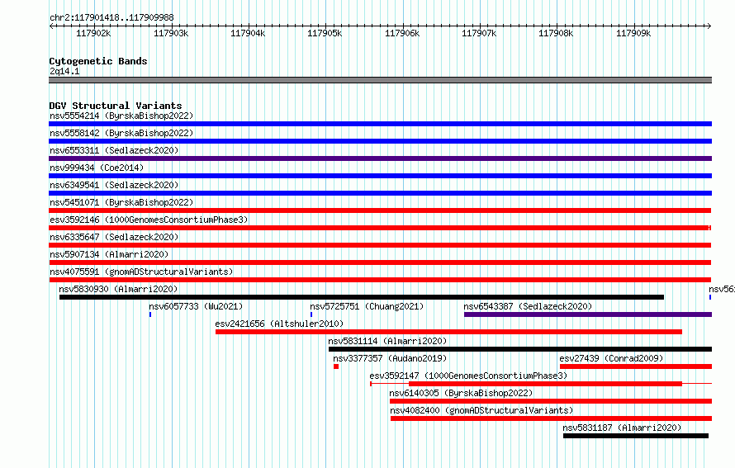Open the nsv5725751 (Chuang2021) label

[367, 306]
